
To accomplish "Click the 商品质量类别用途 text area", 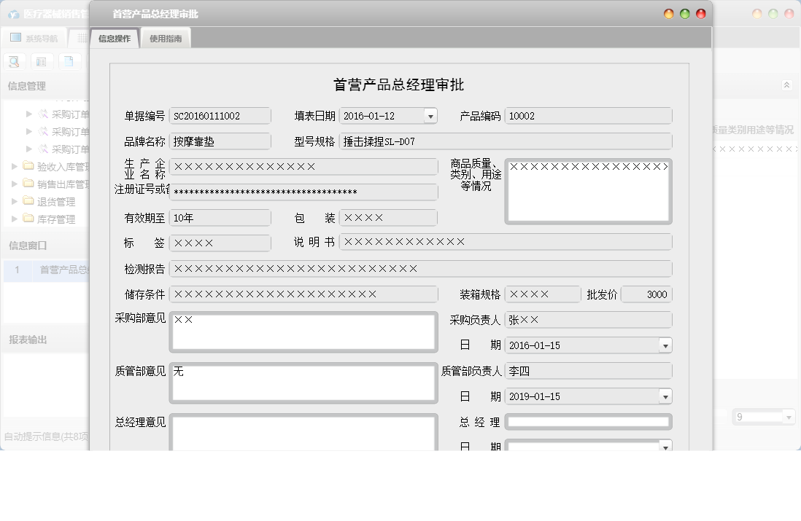I will click(588, 192).
